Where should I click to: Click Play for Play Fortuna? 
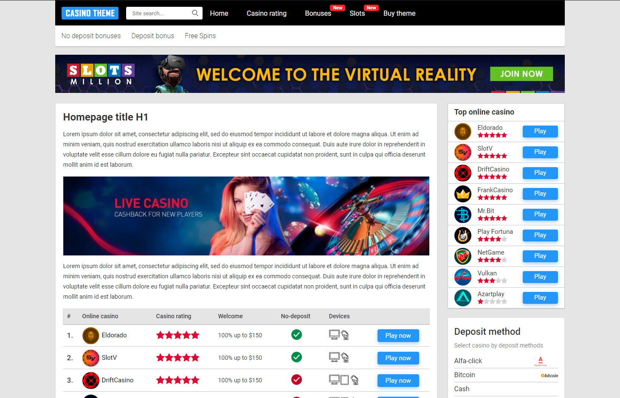(540, 235)
